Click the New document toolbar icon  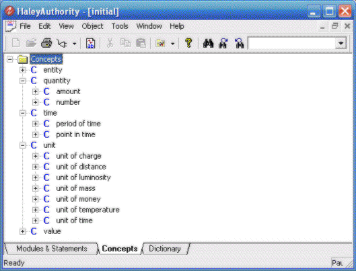coord(15,43)
